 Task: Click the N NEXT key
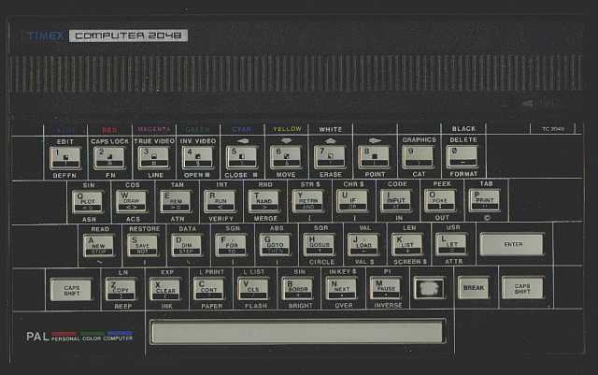(x=341, y=289)
